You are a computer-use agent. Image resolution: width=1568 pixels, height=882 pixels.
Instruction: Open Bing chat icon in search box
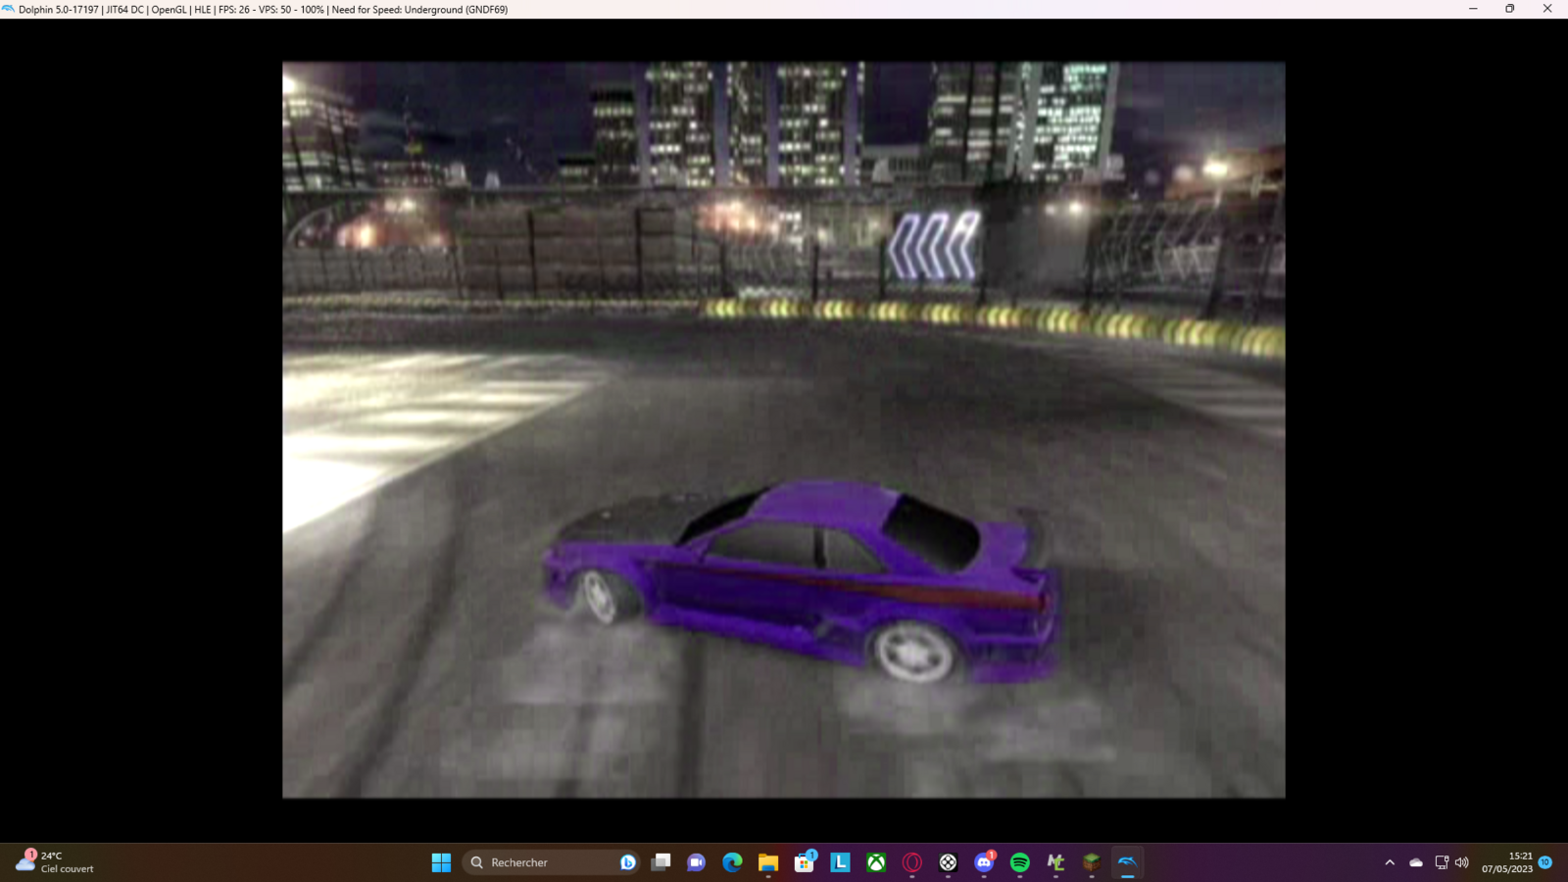628,862
